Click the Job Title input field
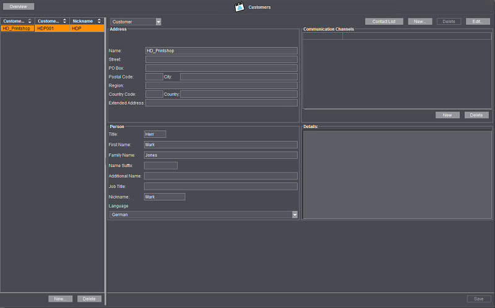This screenshot has width=495, height=308. click(x=220, y=186)
